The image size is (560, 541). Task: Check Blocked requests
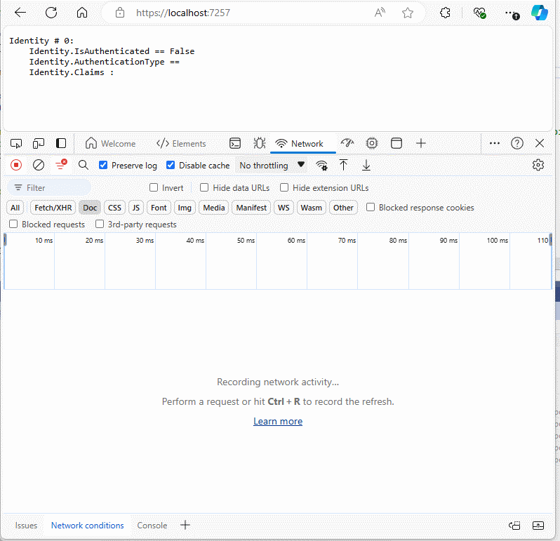[13, 224]
